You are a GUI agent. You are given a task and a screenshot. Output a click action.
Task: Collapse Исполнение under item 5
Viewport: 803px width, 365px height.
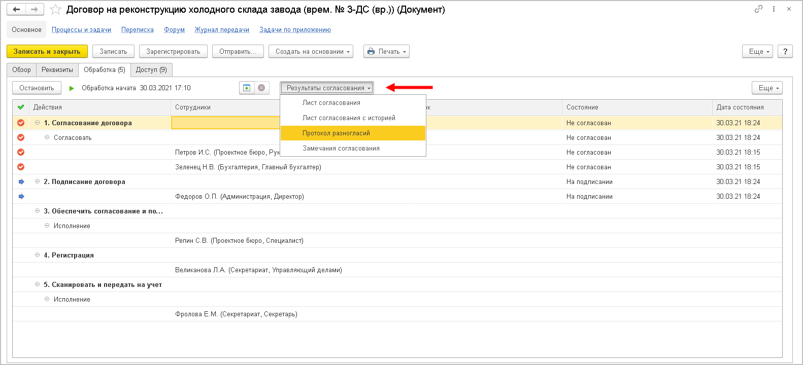click(47, 299)
